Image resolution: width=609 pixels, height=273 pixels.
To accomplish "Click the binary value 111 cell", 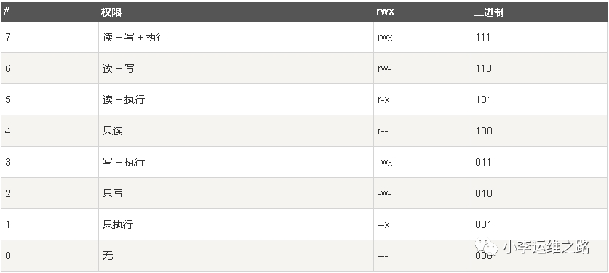I will [x=539, y=37].
